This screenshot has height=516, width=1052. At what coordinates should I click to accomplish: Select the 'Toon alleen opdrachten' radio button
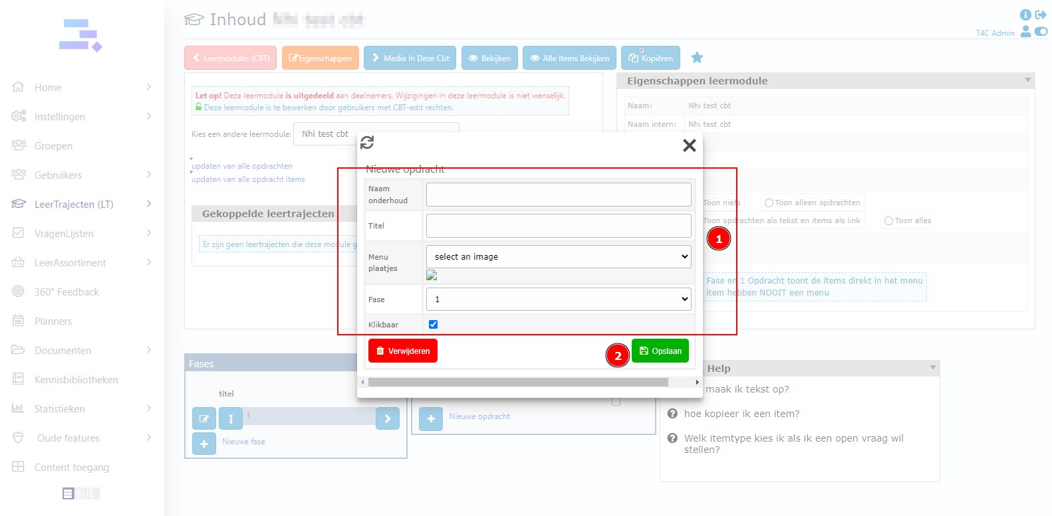(x=769, y=203)
